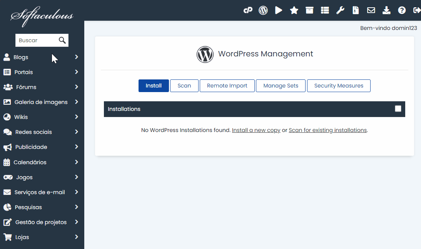Click the Redes sociais chat icon
The width and height of the screenshot is (421, 249).
[8, 132]
